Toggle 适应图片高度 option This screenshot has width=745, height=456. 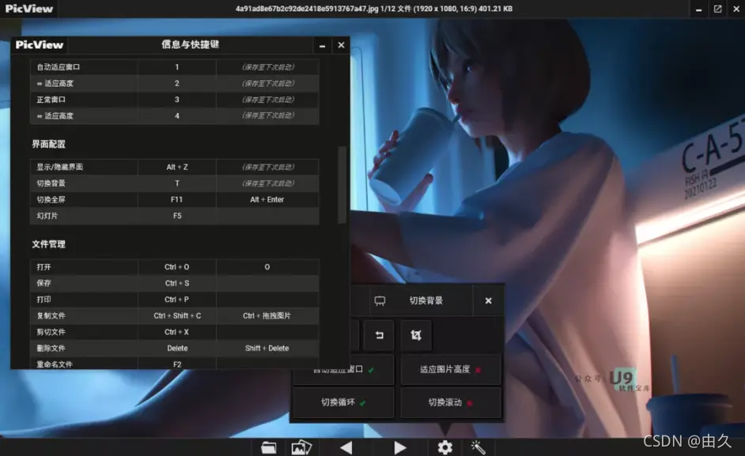point(451,369)
